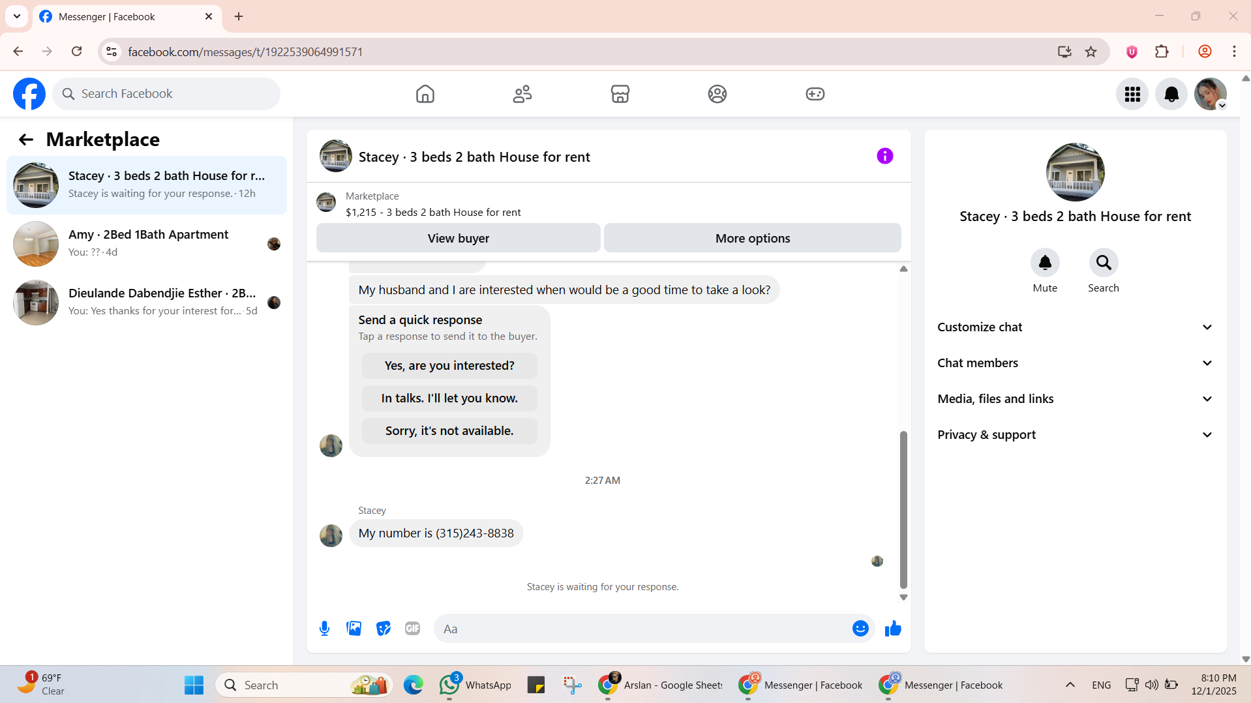Image resolution: width=1251 pixels, height=703 pixels.
Task: Expand Media, files and links section
Action: tap(1075, 399)
